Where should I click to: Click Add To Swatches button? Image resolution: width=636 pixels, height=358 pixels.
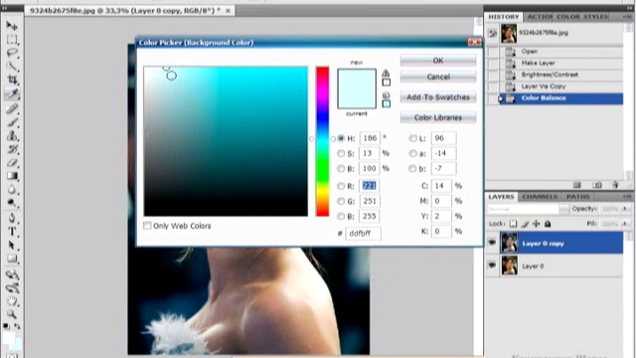point(438,97)
